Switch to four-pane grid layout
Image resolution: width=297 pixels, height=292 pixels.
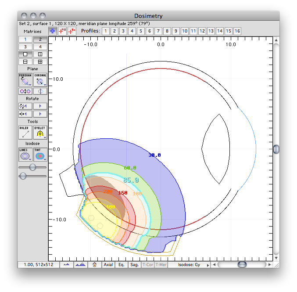40,61
